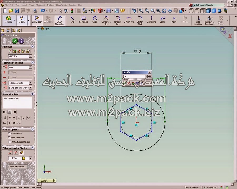The image size is (237, 189).
Task: Switch to Shaded With Edges display
Action: (209, 11)
